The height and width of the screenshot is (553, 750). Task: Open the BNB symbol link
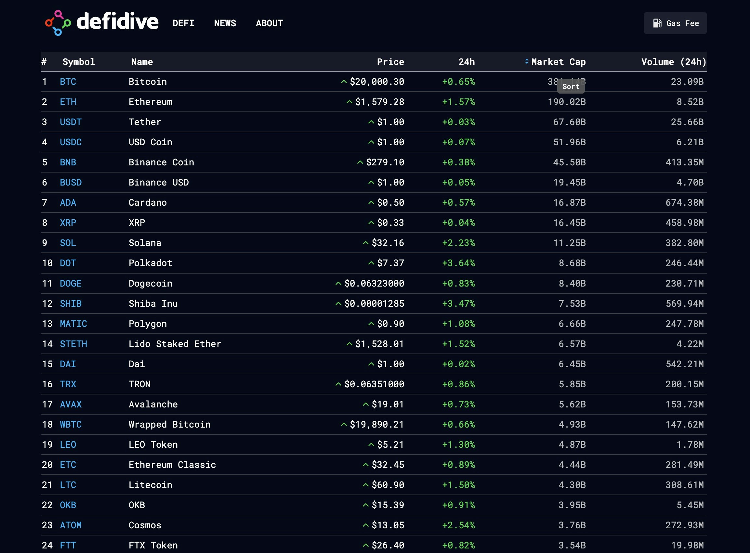(x=68, y=162)
